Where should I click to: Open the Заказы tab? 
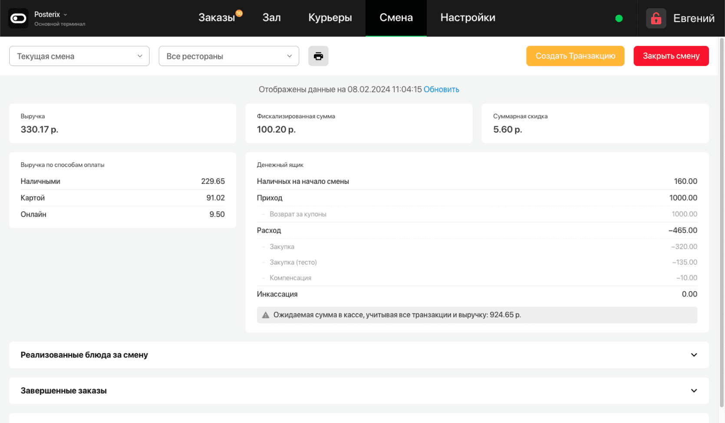(217, 18)
